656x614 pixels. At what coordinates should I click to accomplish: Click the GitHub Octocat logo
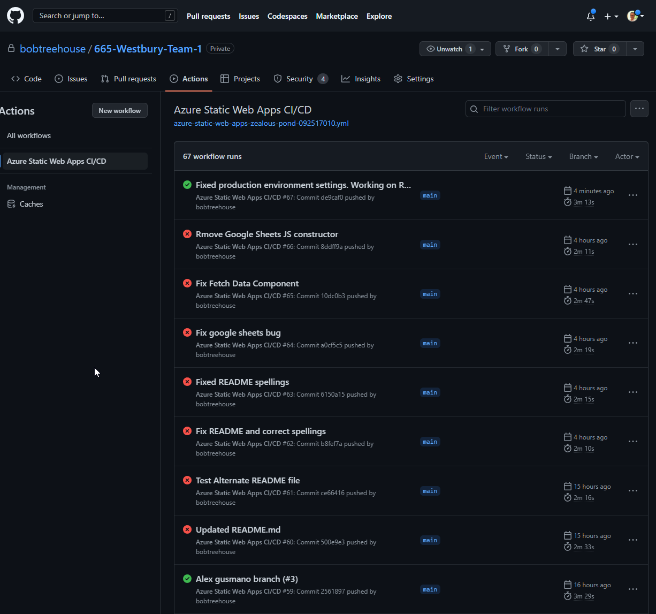16,16
